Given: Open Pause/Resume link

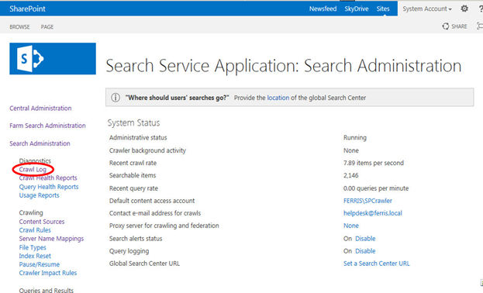Looking at the screenshot, I should point(39,264).
